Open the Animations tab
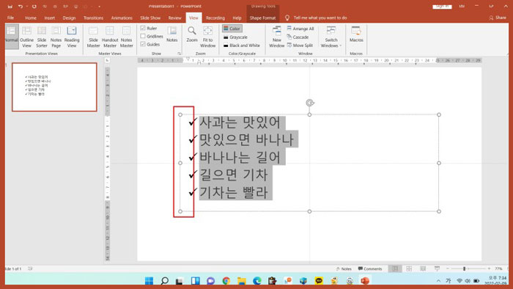Viewport: 513px width, 289px height. 122,18
